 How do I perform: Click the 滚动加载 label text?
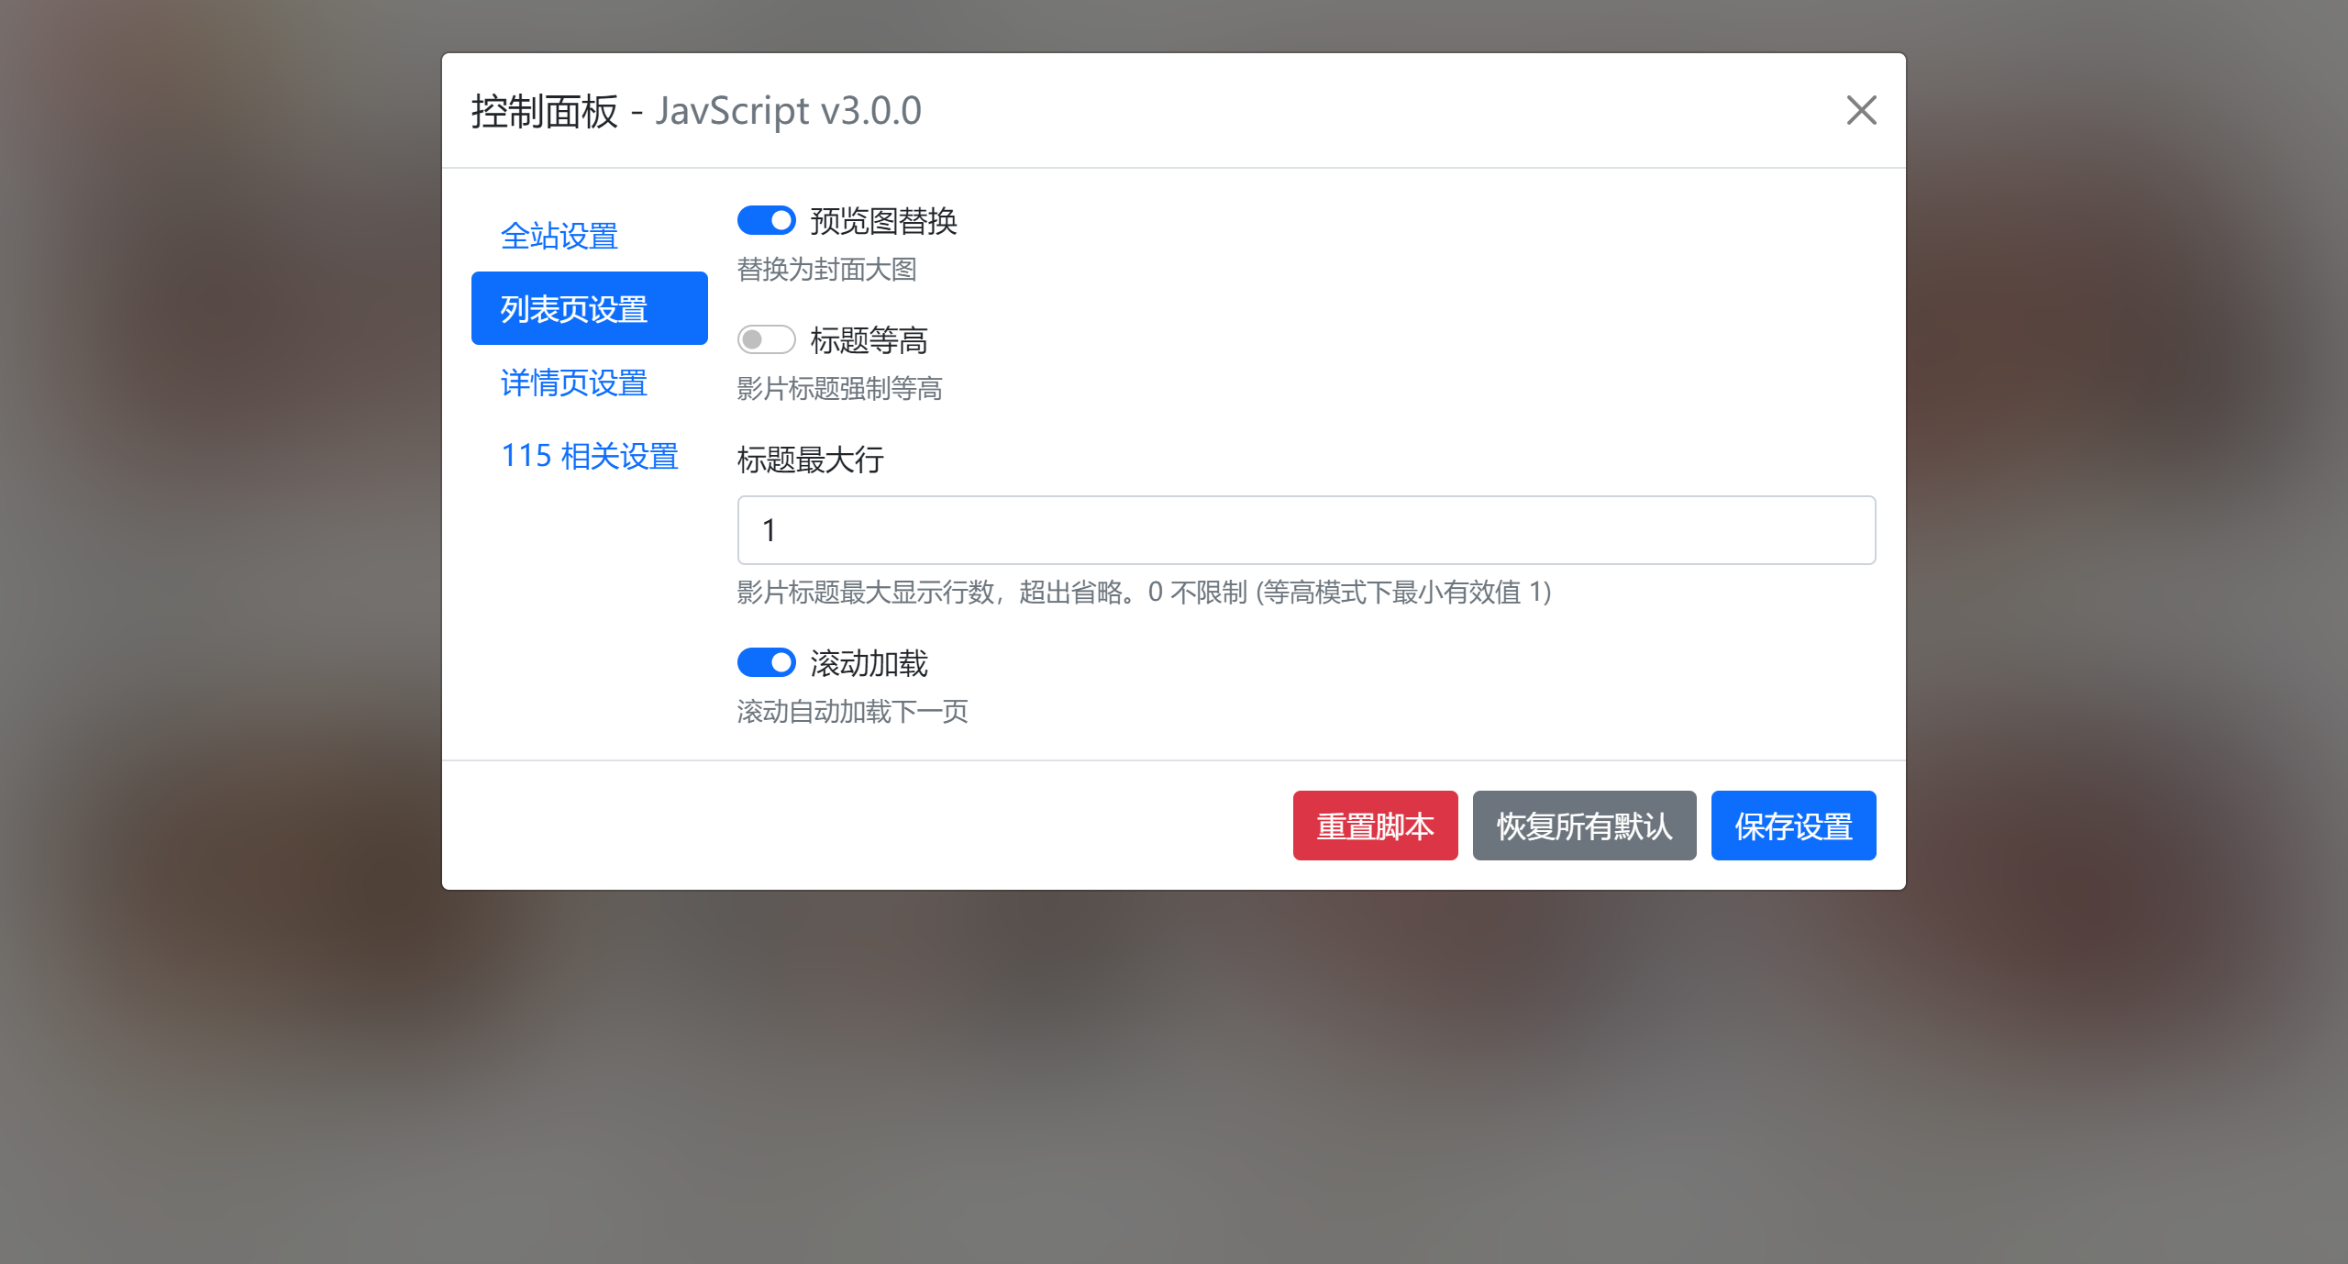pyautogui.click(x=869, y=662)
